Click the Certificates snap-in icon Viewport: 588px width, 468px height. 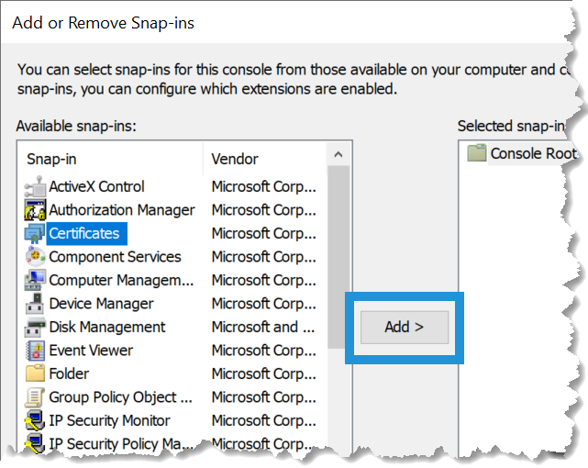[35, 233]
